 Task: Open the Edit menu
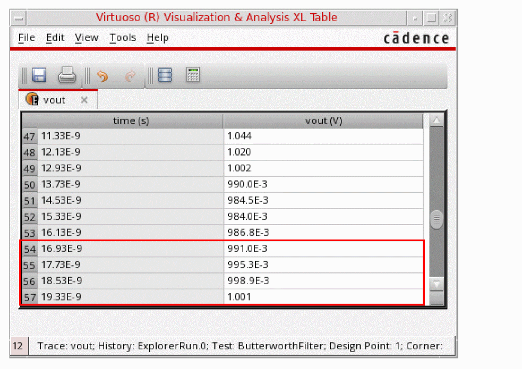pos(55,38)
